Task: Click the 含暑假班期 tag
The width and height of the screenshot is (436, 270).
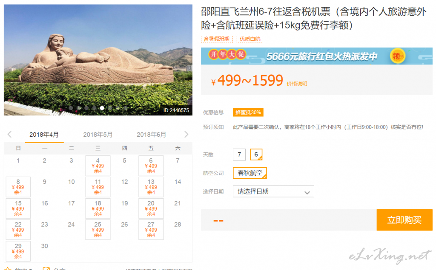Action: (217, 39)
